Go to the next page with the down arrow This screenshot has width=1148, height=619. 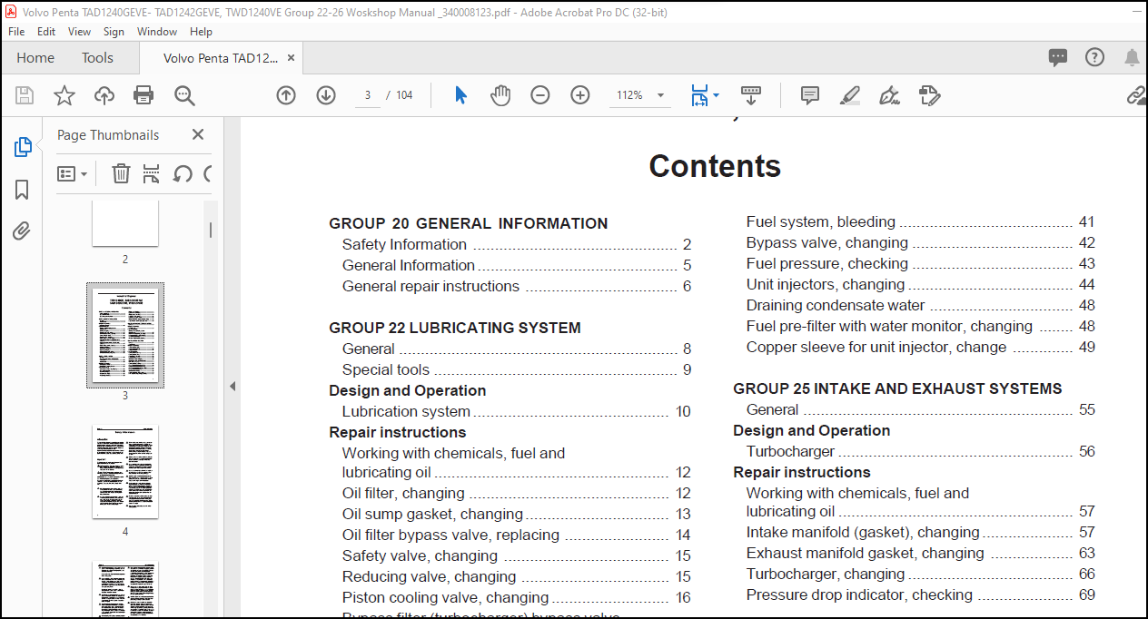tap(326, 95)
